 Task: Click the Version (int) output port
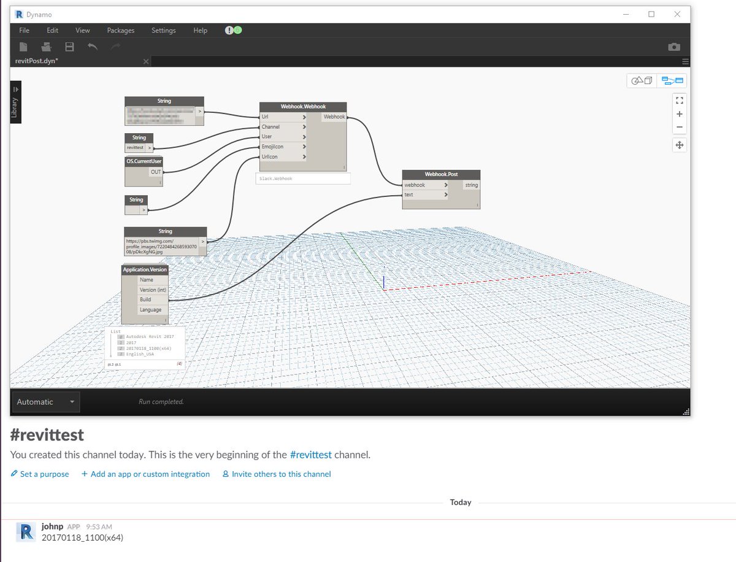pos(152,290)
